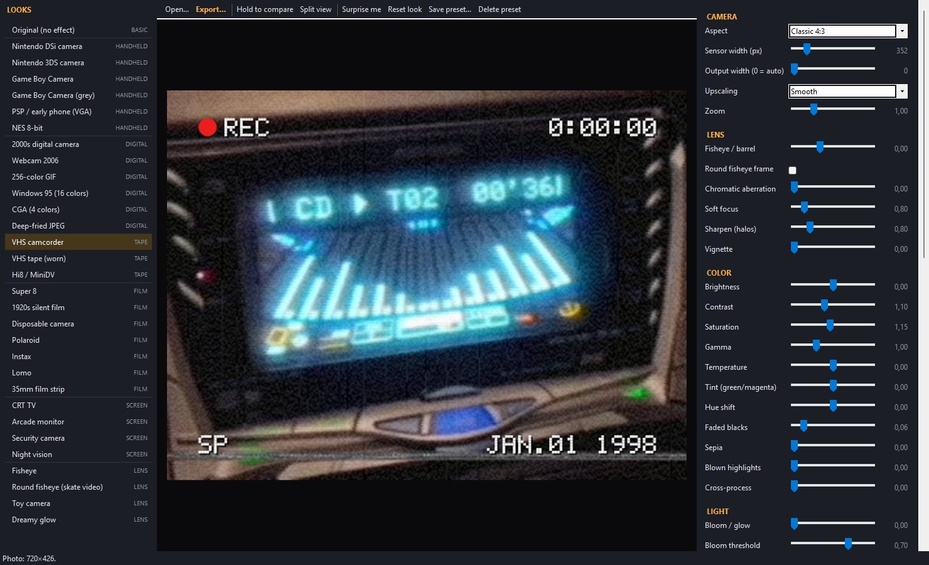The height and width of the screenshot is (565, 929).
Task: Click Delete preset
Action: coord(500,9)
